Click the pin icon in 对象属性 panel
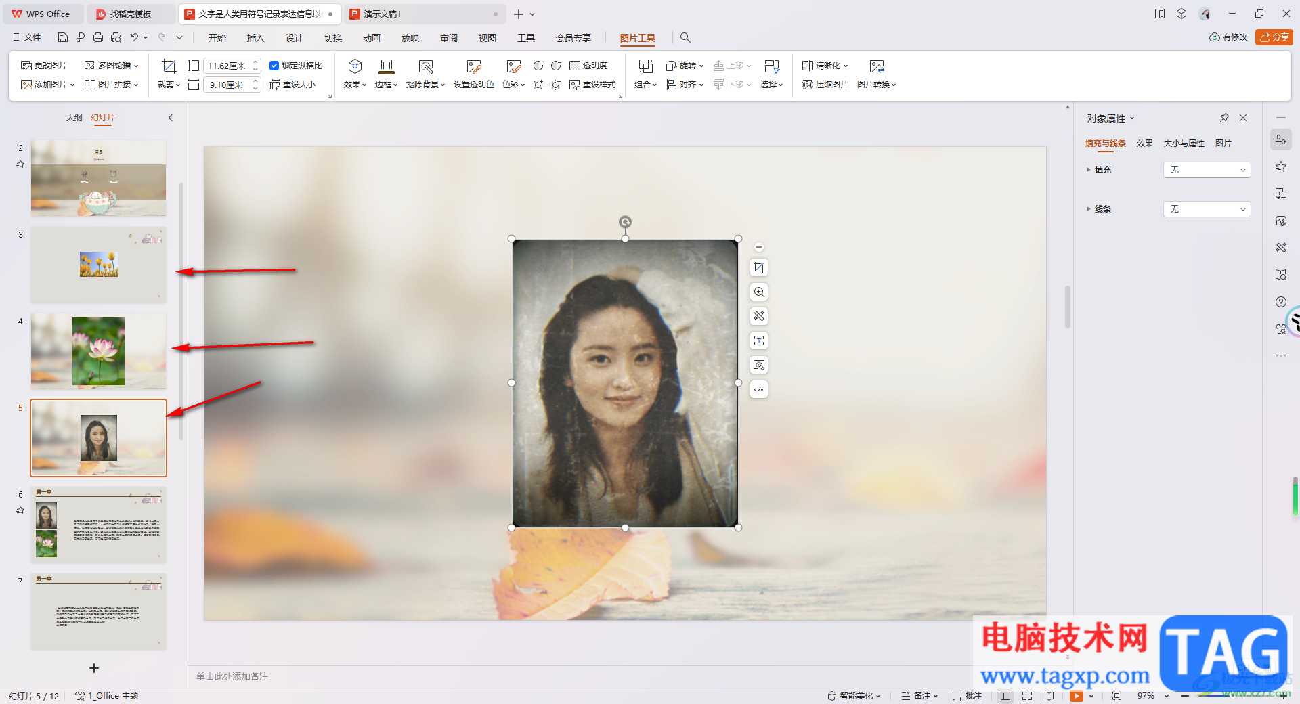 point(1224,118)
